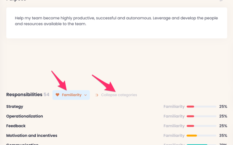233x145 pixels.
Task: Click the Operationalization familiarity progress bar
Action: click(x=201, y=116)
